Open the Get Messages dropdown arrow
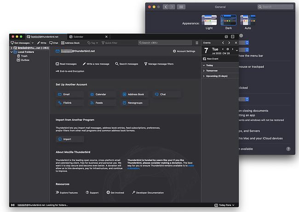Screen dimensions: 299x212 33,43
